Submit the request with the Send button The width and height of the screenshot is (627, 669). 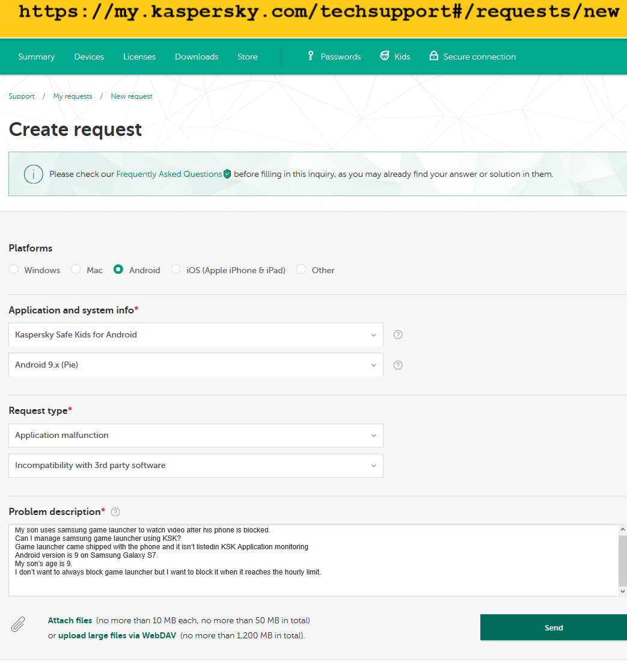(x=554, y=627)
